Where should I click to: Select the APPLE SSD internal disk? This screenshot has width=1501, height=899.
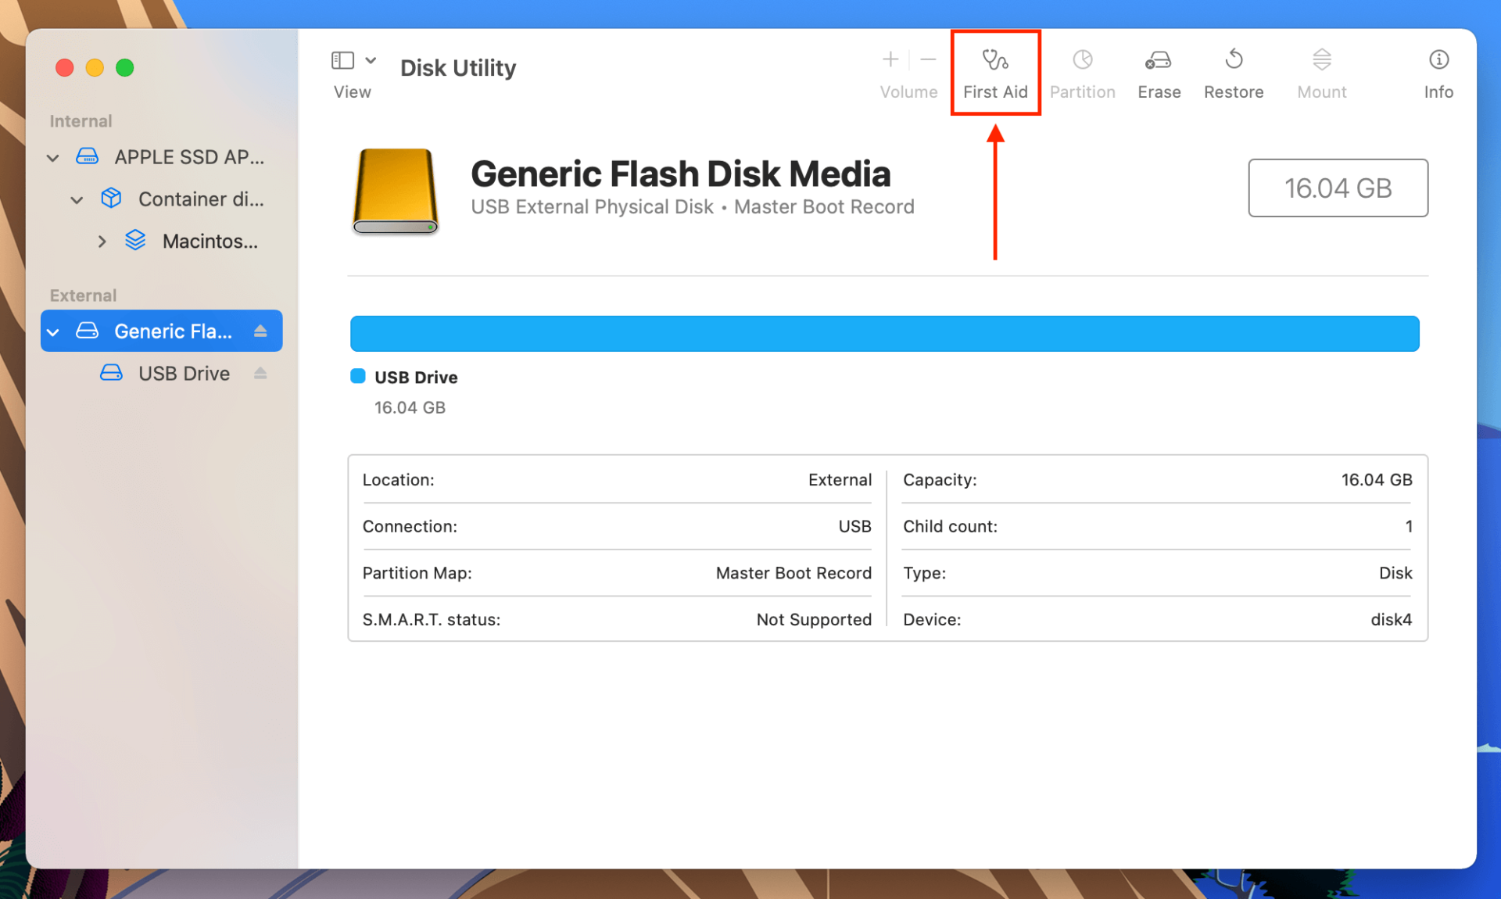point(189,157)
